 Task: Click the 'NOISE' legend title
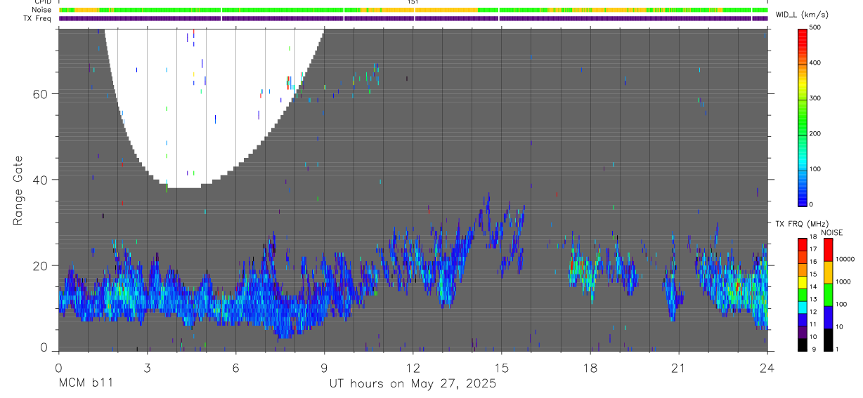832,233
